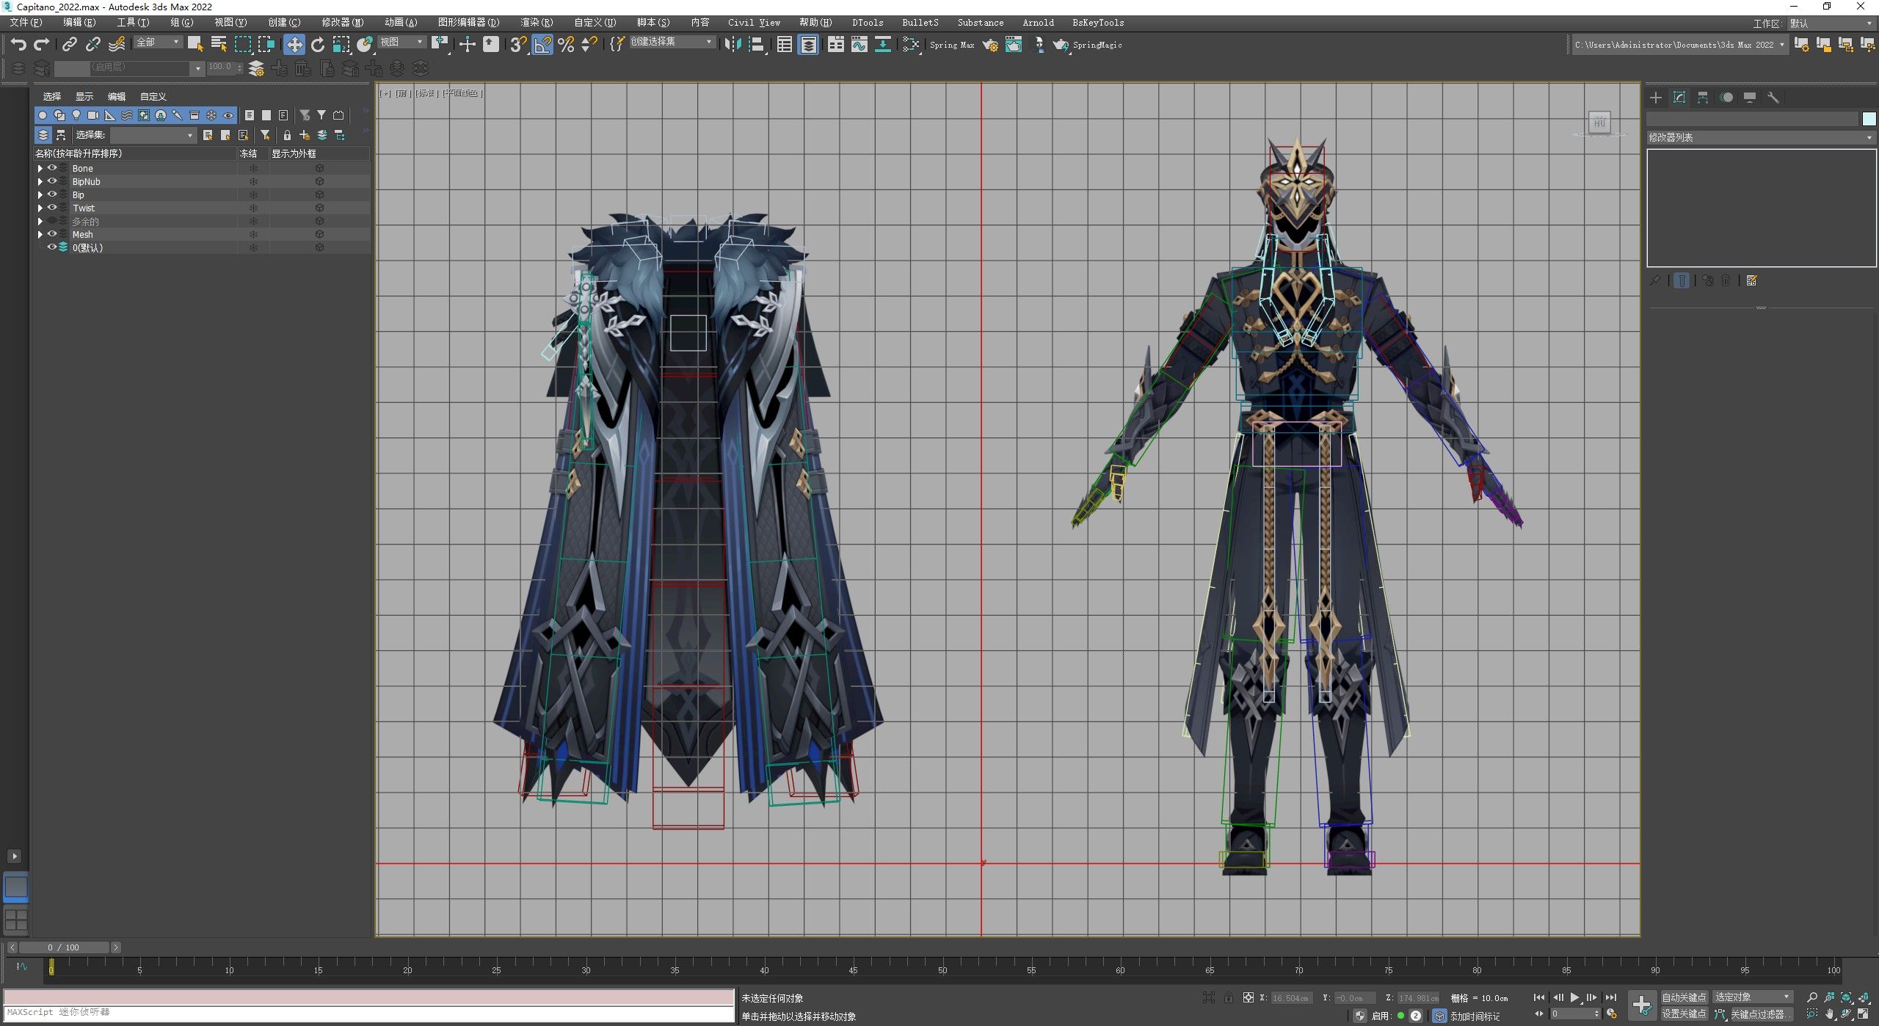This screenshot has width=1879, height=1026.
Task: Hide the Mesh layer with its eye icon
Action: pyautogui.click(x=52, y=234)
